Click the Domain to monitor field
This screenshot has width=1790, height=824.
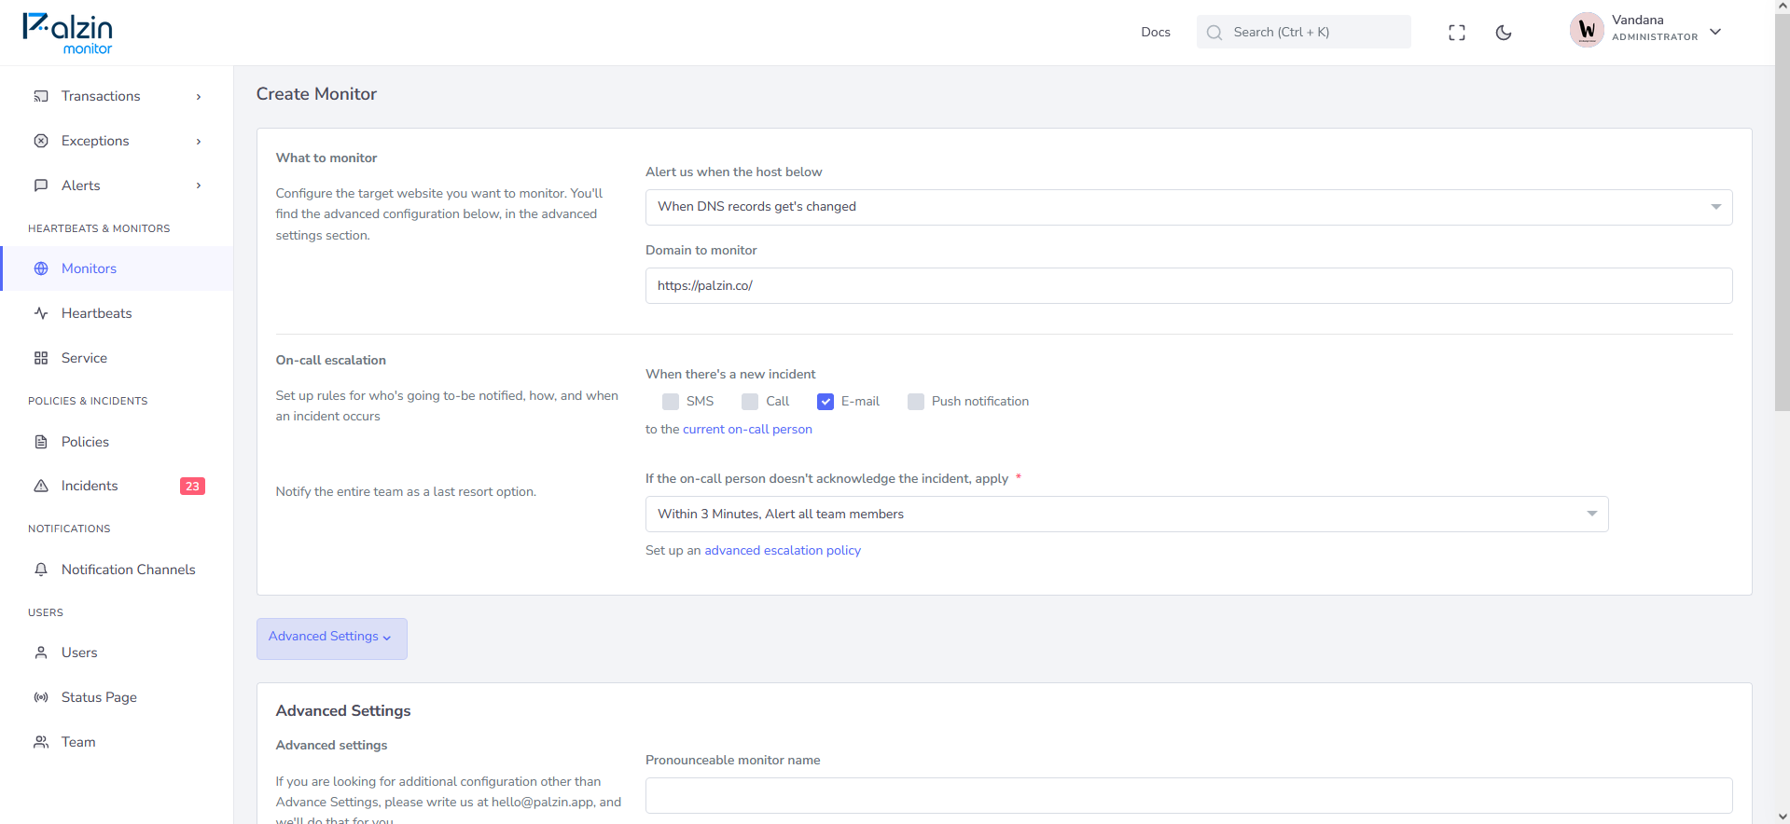1188,285
